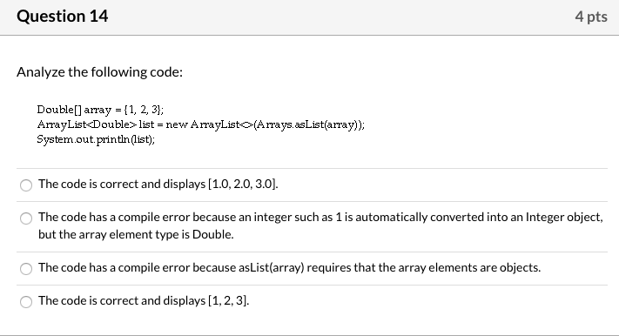
Task: Select the answer displaying [1.0, 2.0, 3.0]
Action: click(x=26, y=185)
